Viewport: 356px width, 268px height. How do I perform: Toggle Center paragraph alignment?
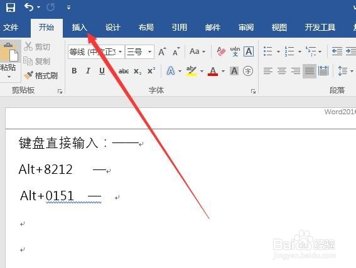[x=282, y=71]
